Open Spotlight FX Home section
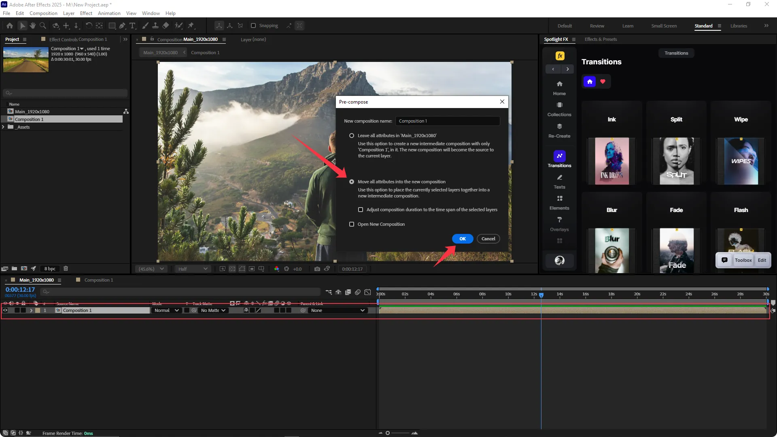The image size is (777, 437). pyautogui.click(x=559, y=87)
